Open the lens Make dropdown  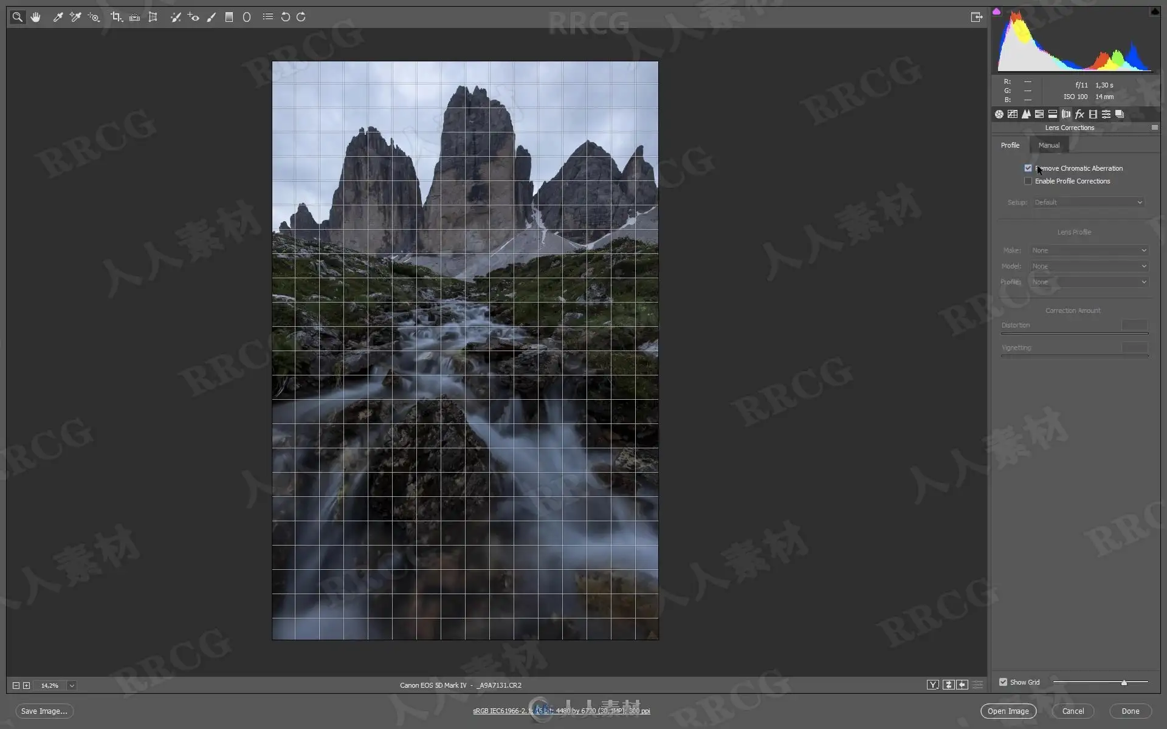coord(1089,250)
